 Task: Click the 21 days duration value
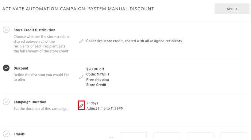tap(92, 103)
